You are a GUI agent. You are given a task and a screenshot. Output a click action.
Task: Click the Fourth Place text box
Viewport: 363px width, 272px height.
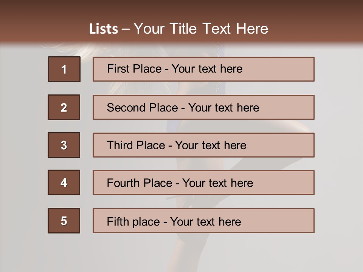[x=203, y=182]
